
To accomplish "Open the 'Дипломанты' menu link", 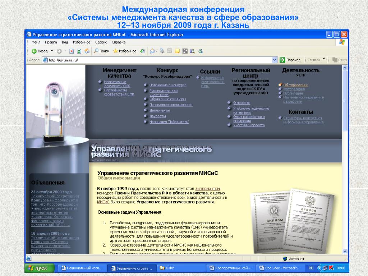I will (x=160, y=110).
